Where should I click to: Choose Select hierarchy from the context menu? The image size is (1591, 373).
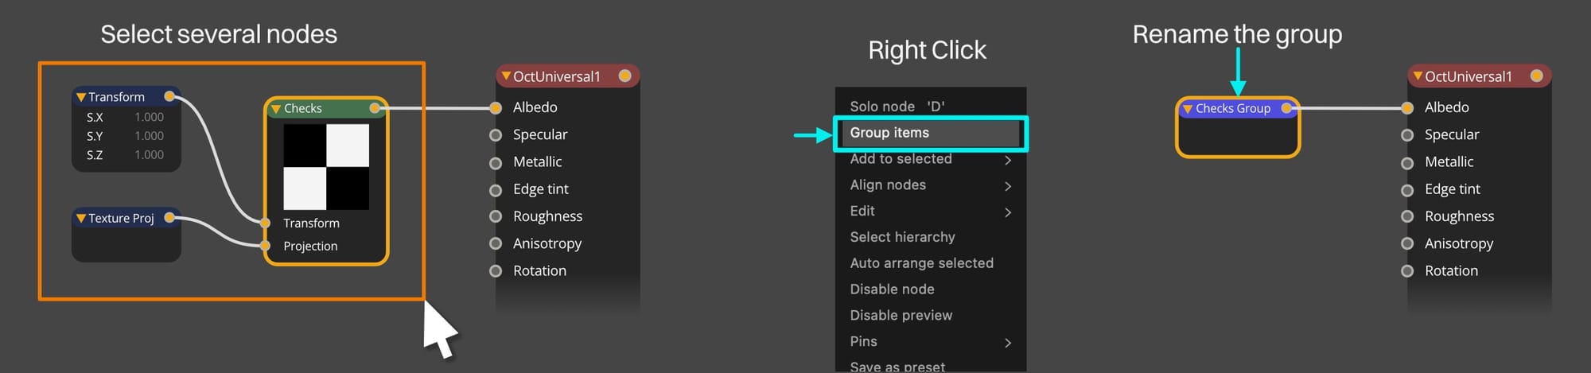click(x=931, y=237)
